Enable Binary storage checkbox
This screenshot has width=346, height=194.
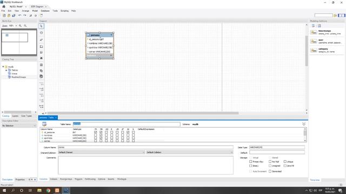pos(251,165)
